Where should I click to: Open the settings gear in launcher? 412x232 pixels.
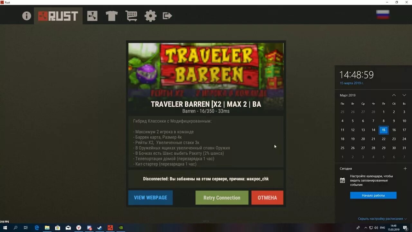pyautogui.click(x=150, y=16)
